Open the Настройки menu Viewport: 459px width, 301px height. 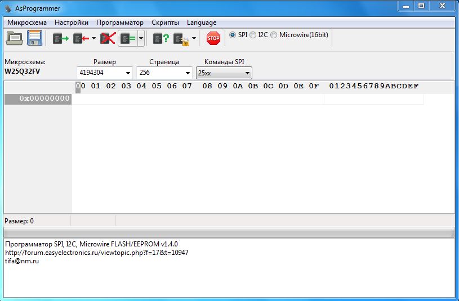point(72,23)
